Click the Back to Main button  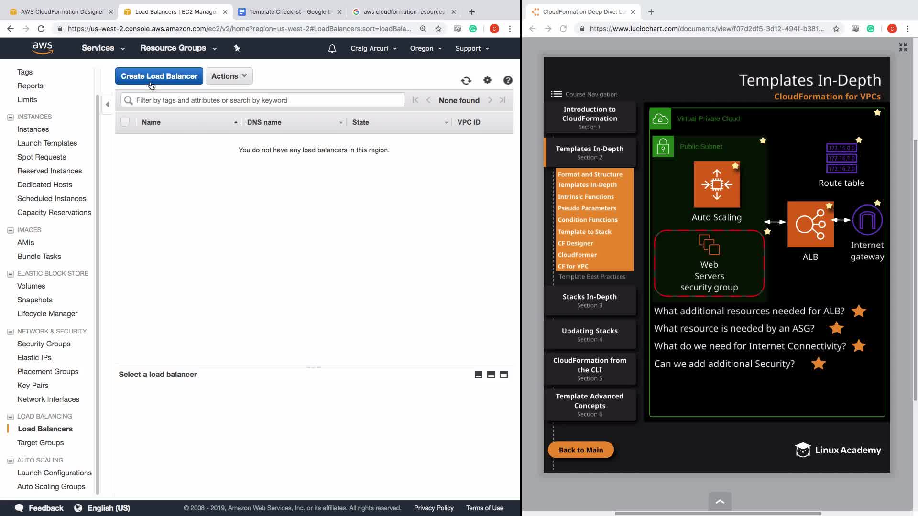tap(580, 450)
